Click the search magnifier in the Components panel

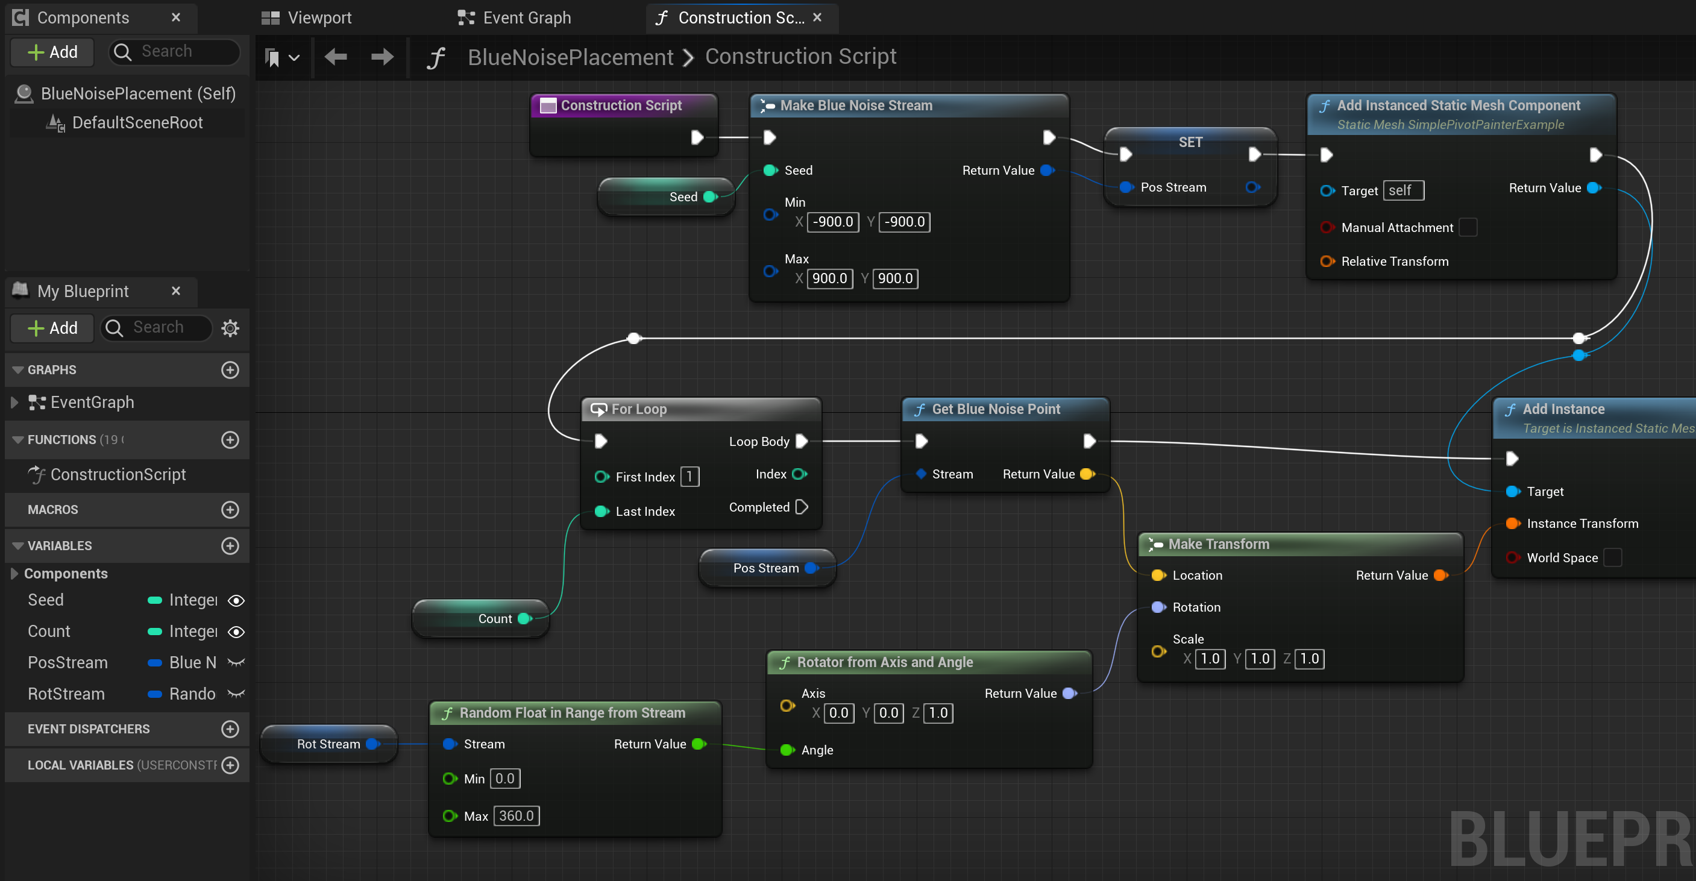pos(123,51)
